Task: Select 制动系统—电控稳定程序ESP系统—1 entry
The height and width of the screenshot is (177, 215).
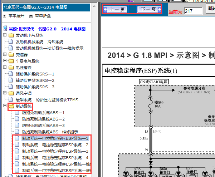Action: click(x=55, y=138)
